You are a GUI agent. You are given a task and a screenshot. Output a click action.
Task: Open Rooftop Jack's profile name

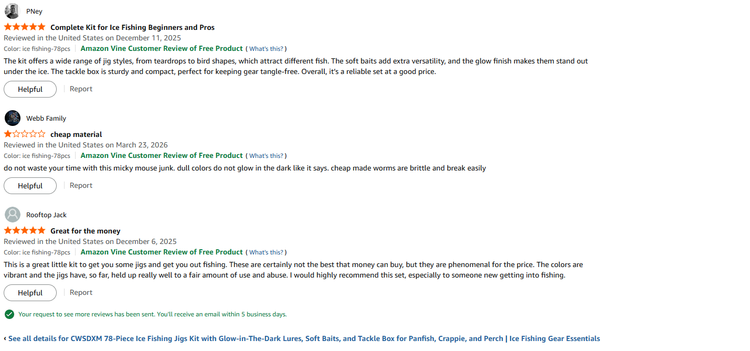(46, 215)
